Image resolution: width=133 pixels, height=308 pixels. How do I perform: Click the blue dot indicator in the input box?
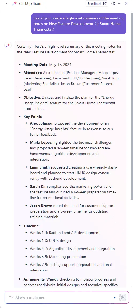[115, 298]
